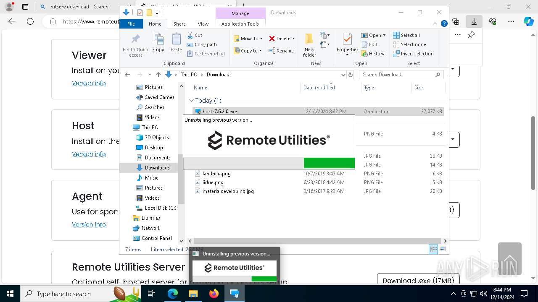This screenshot has height=302, width=538.
Task: Click History in Open group
Action: tap(373, 54)
